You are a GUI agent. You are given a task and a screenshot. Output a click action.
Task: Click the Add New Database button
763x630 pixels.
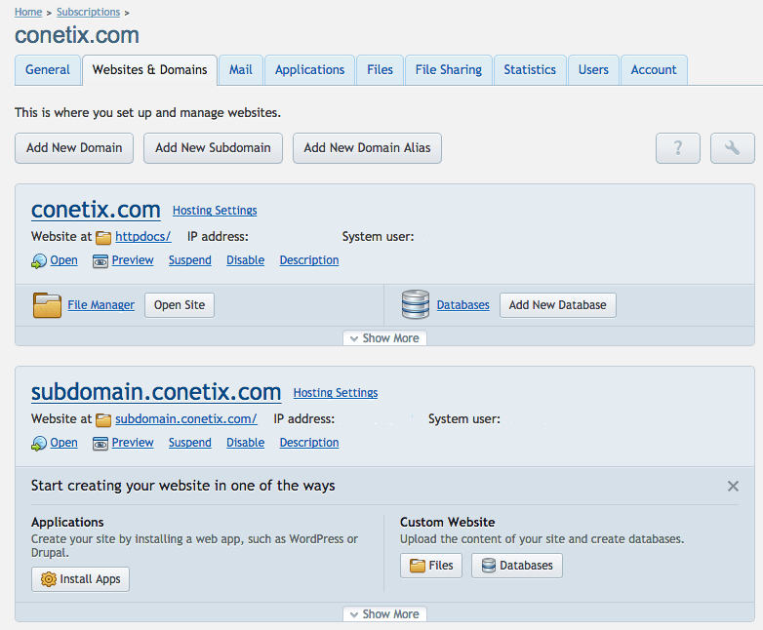click(x=558, y=305)
